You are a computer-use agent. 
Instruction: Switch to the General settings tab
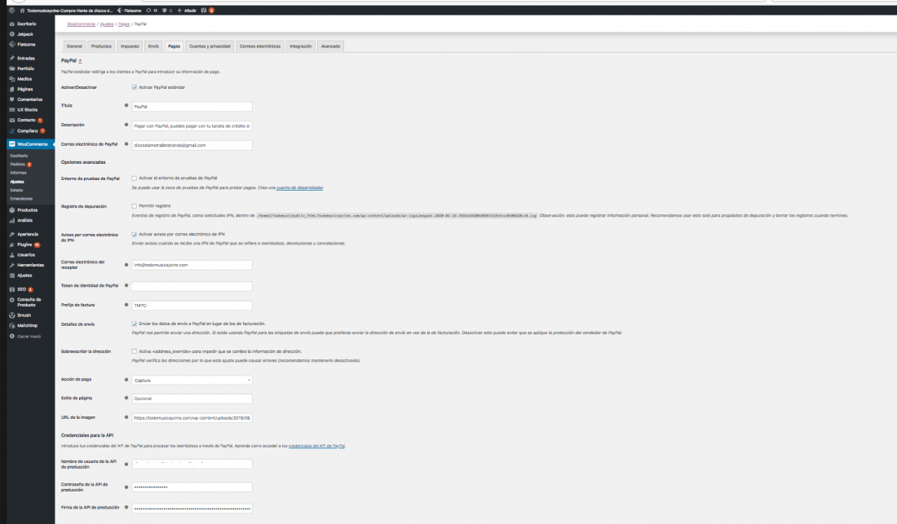[74, 46]
